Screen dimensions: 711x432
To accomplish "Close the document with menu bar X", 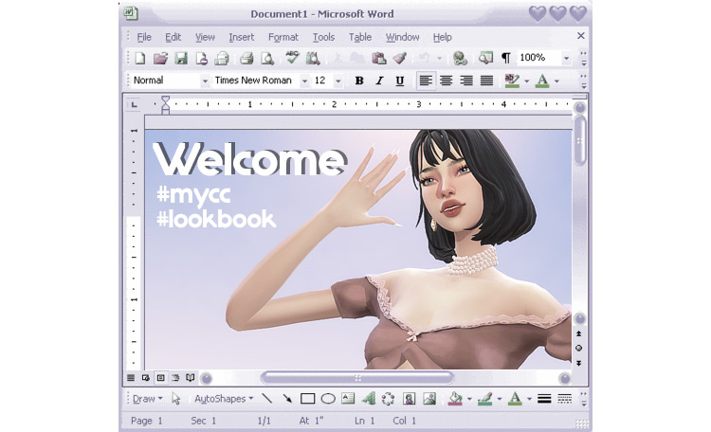I will 580,36.
